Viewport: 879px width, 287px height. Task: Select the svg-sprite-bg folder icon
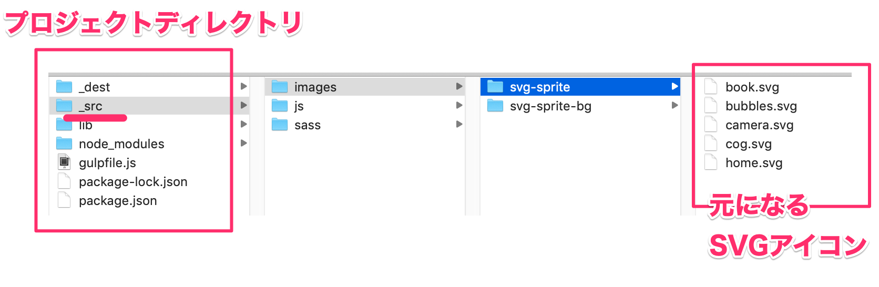[x=495, y=105]
